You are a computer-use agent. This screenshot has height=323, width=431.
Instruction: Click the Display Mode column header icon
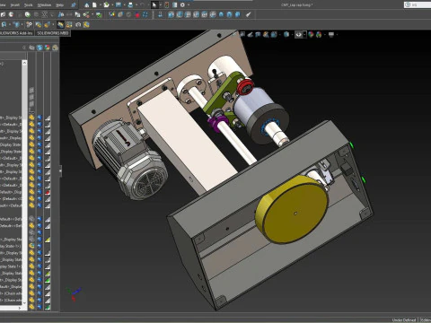40,48
